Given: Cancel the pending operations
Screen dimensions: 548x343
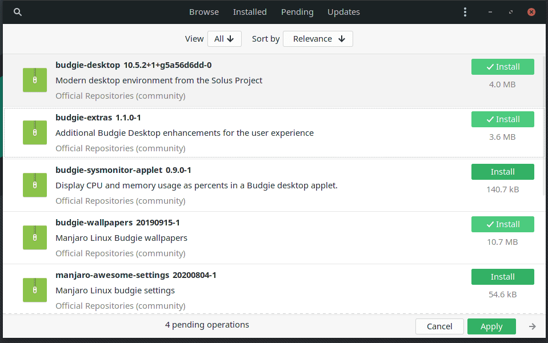Looking at the screenshot, I should point(439,326).
